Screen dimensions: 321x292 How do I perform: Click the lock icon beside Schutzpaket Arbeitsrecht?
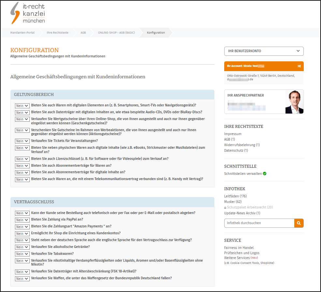pyautogui.click(x=225, y=207)
